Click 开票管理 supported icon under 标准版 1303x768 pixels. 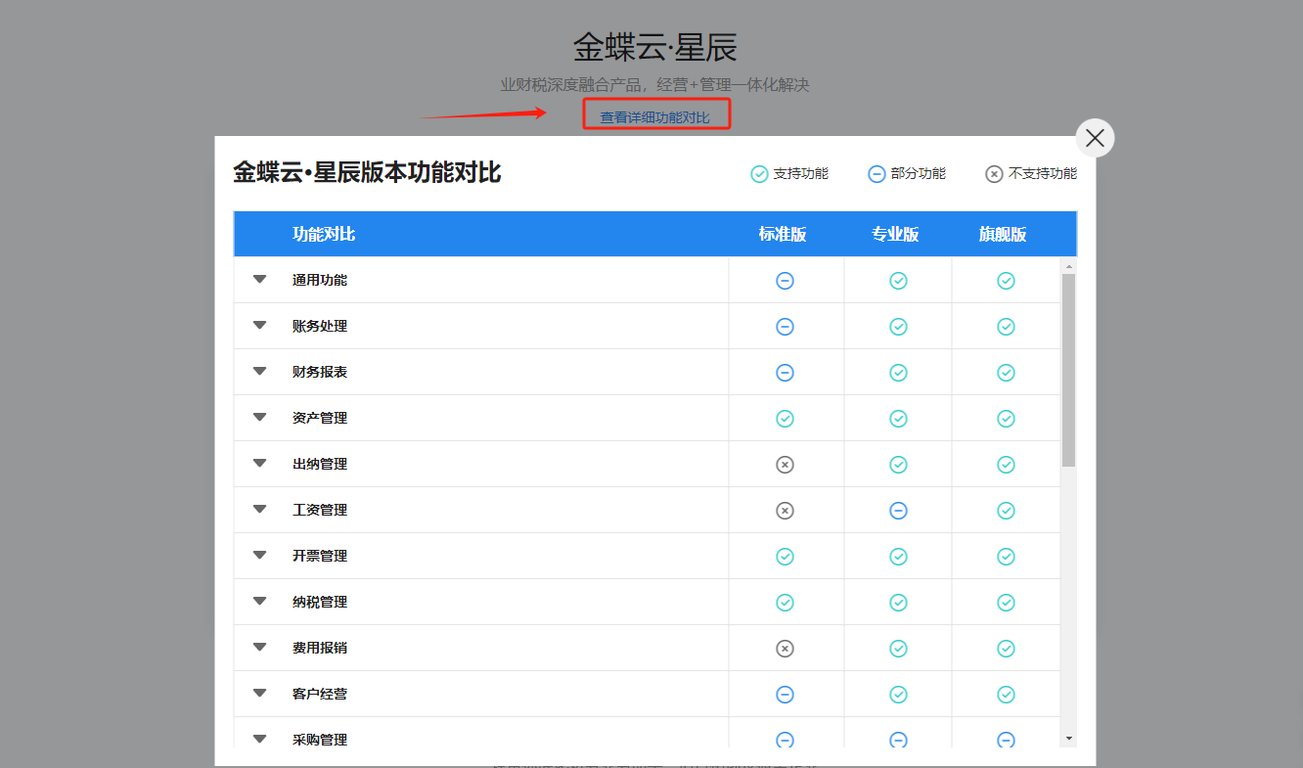785,557
